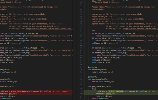Follow the cloud.tencent.com/document link on line 53
Viewport: 158px width, 100px height.
tap(141, 29)
